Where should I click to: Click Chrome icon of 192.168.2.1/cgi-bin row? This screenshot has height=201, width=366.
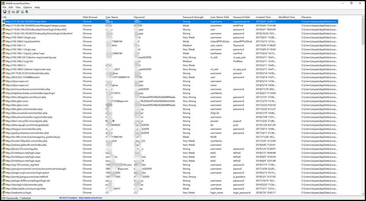[x=3, y=61]
